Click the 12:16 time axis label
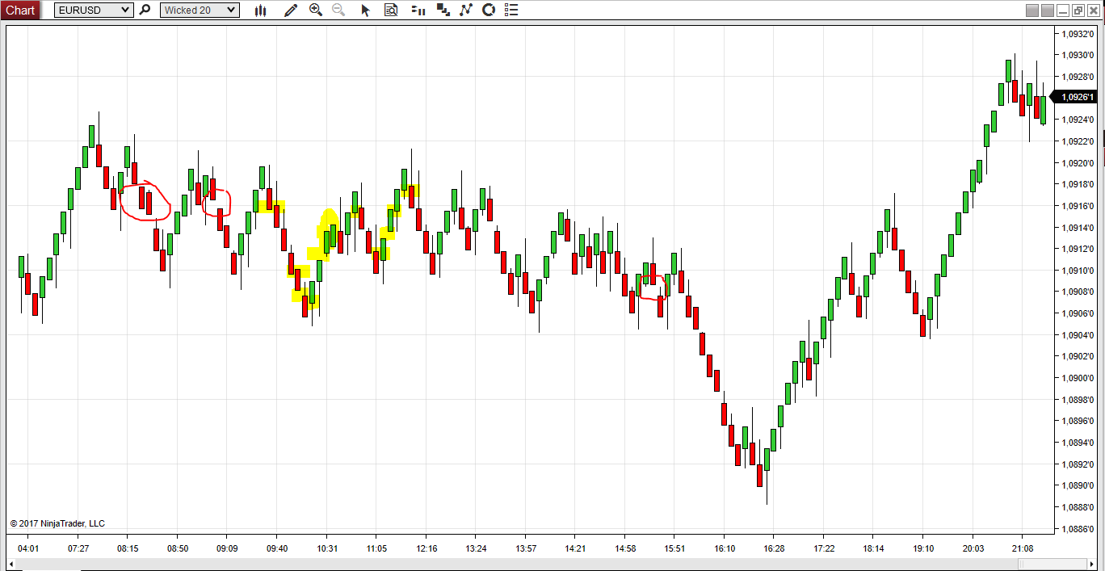Image resolution: width=1105 pixels, height=571 pixels. coord(426,548)
